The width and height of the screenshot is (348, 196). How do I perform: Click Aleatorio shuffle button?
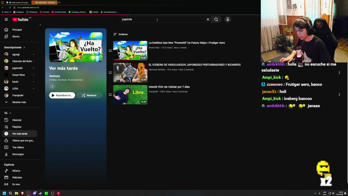click(x=89, y=95)
